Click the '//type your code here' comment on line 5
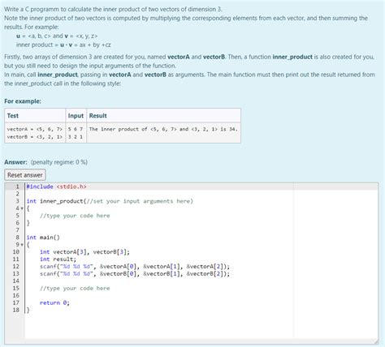This screenshot has width=385, height=347. [75, 216]
